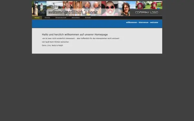
Task: Click 'willkommen - bienvenue - welcome' text
Action: [142, 22]
